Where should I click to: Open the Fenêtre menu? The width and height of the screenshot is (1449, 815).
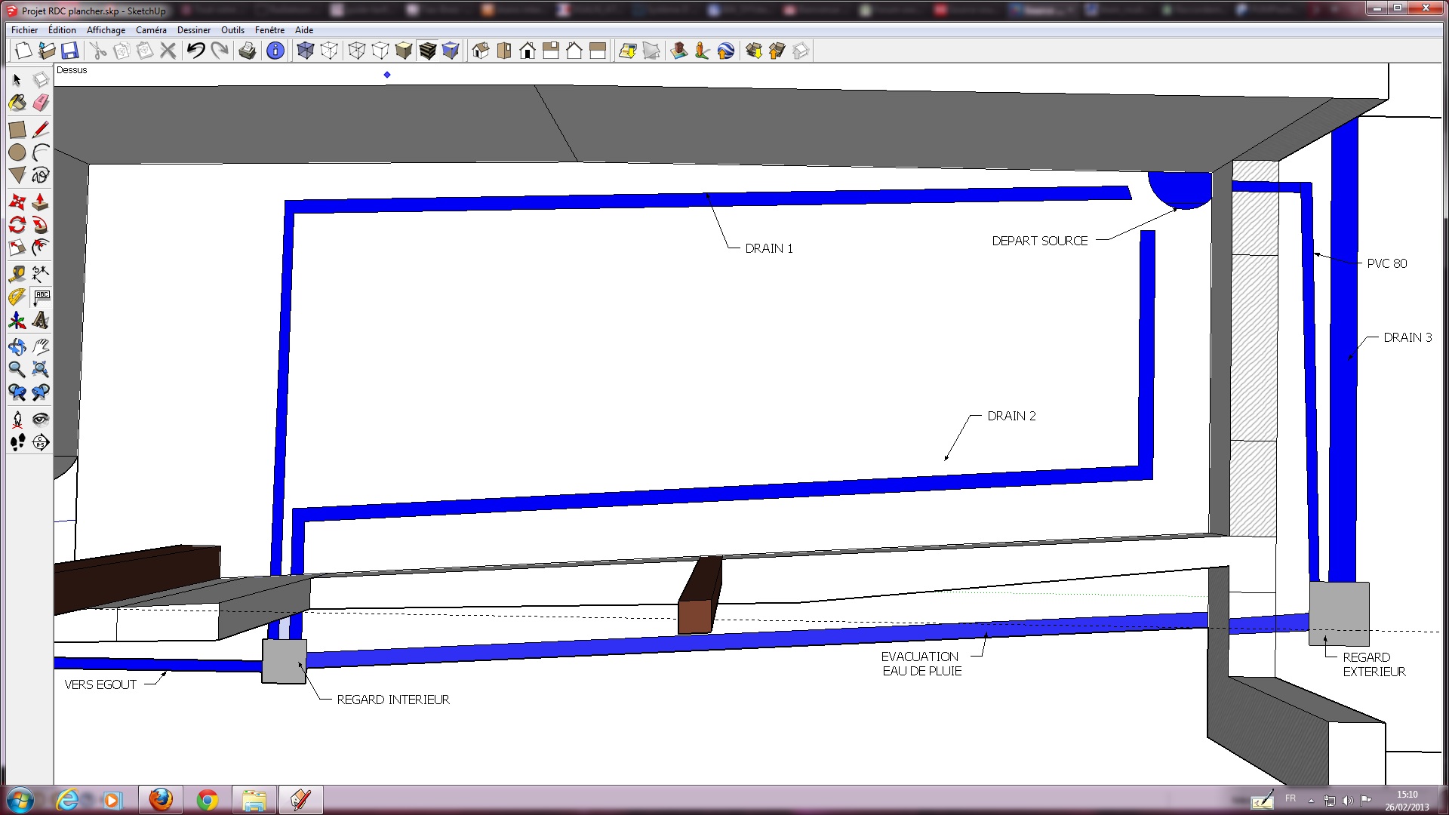tap(269, 30)
